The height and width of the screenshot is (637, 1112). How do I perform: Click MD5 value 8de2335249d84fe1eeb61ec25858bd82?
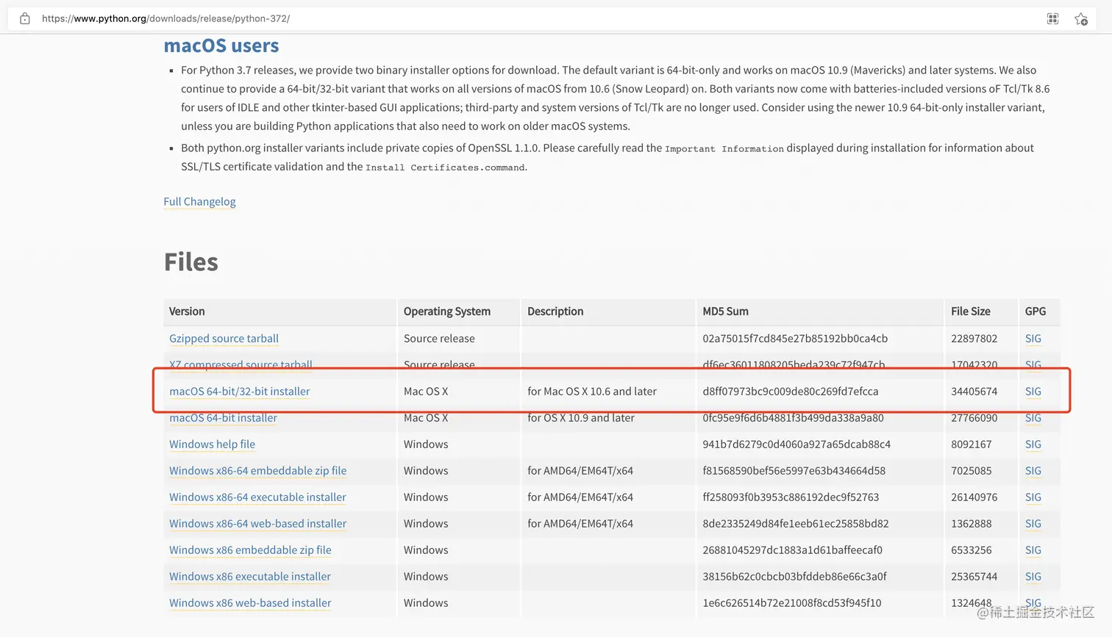(x=795, y=524)
